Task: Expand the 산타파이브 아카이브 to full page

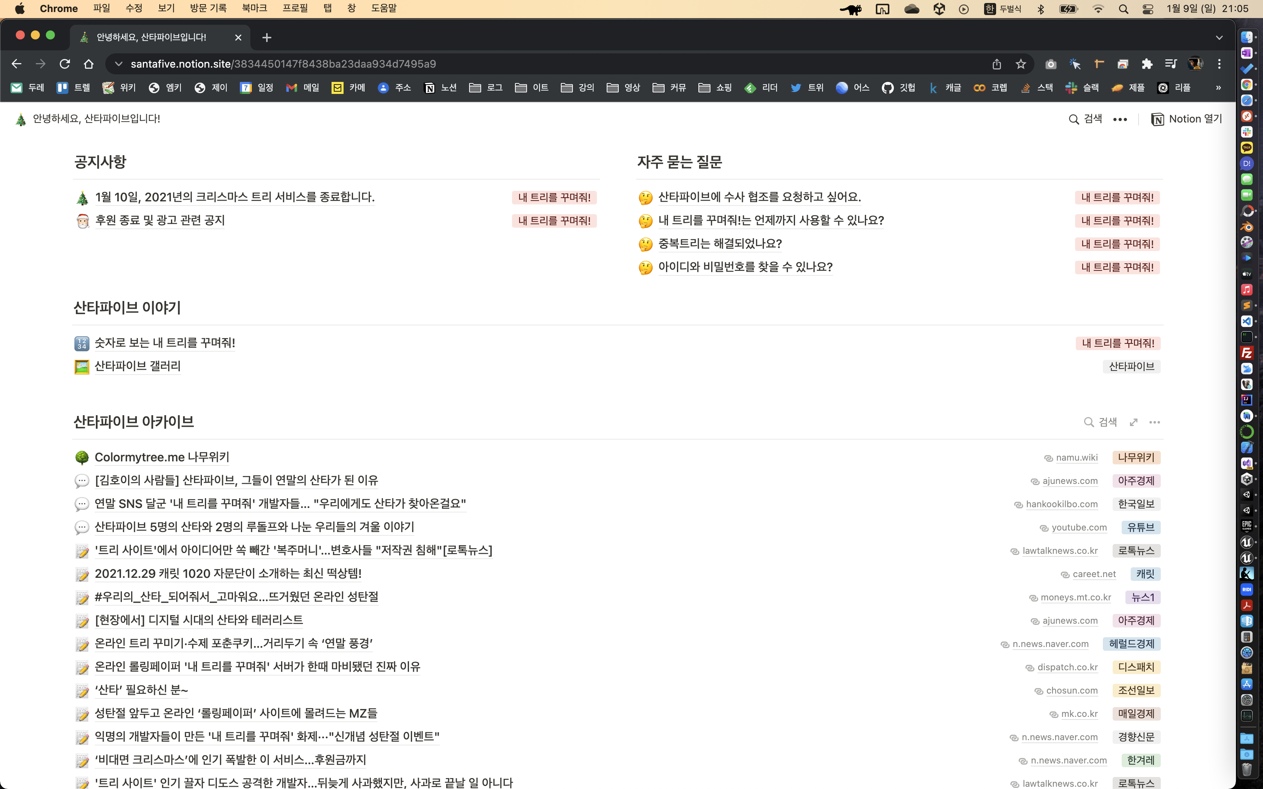Action: pos(1134,422)
